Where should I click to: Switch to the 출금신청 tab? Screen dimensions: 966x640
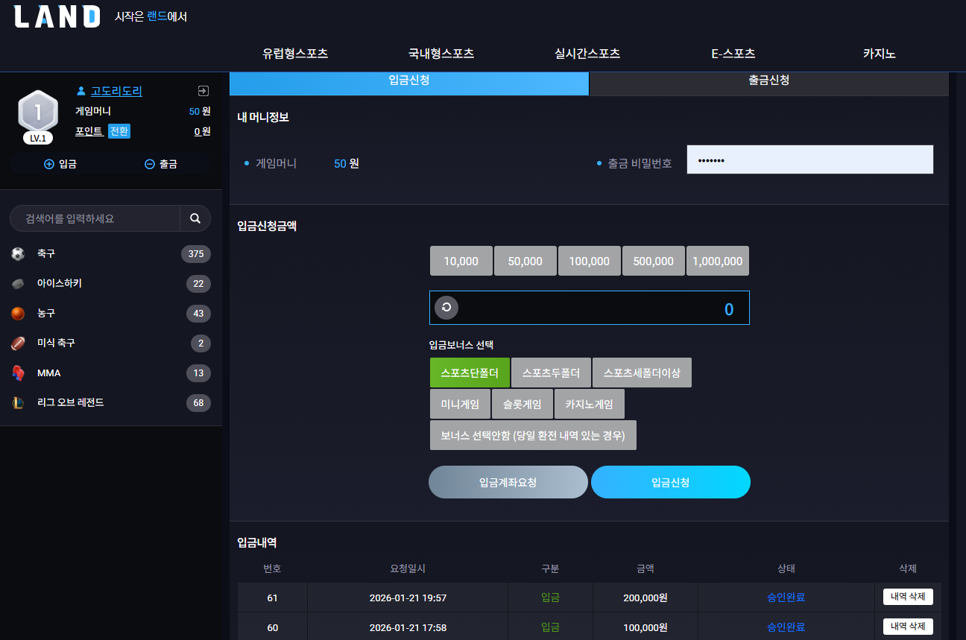point(768,80)
